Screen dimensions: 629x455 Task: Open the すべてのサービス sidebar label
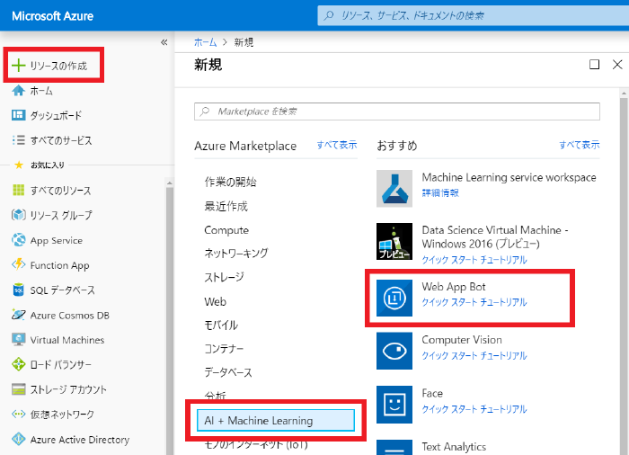tap(61, 140)
